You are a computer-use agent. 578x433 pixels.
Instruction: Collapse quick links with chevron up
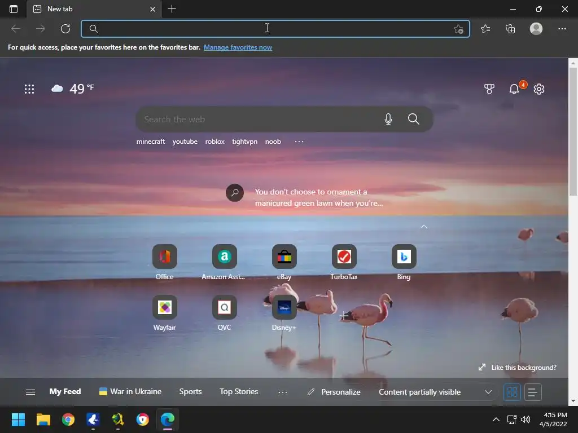tap(424, 227)
